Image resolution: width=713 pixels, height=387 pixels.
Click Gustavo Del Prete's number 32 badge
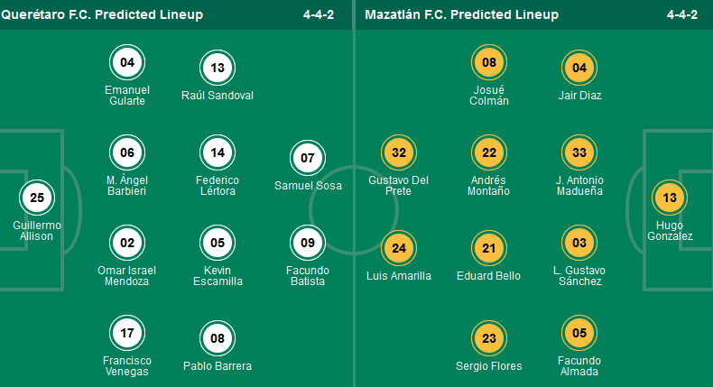[x=398, y=153]
